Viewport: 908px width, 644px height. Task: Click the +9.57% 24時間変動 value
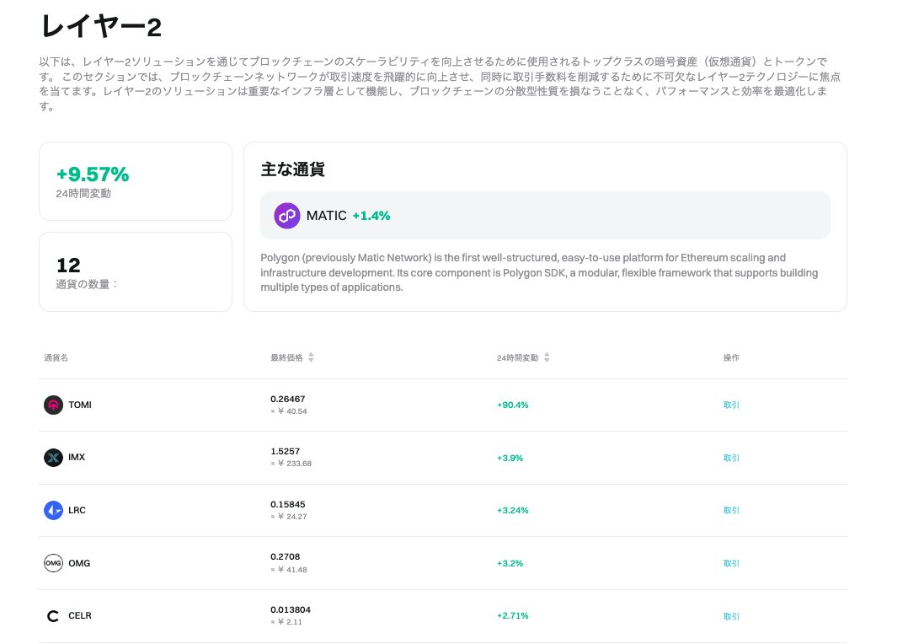(x=93, y=174)
